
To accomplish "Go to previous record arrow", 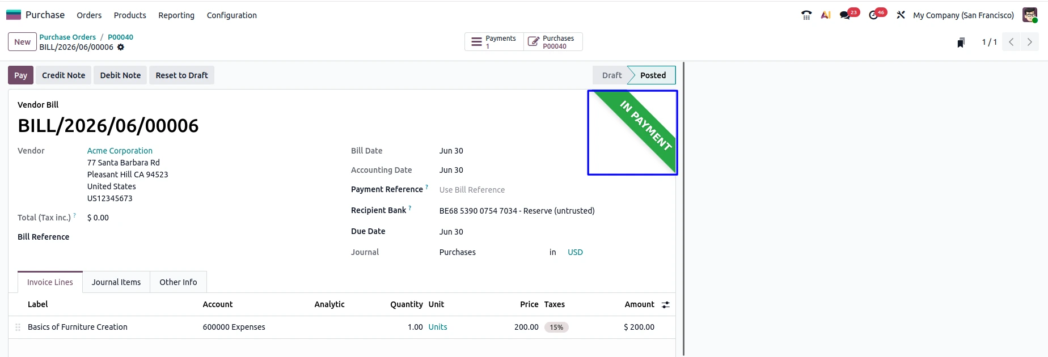I will coord(1011,42).
